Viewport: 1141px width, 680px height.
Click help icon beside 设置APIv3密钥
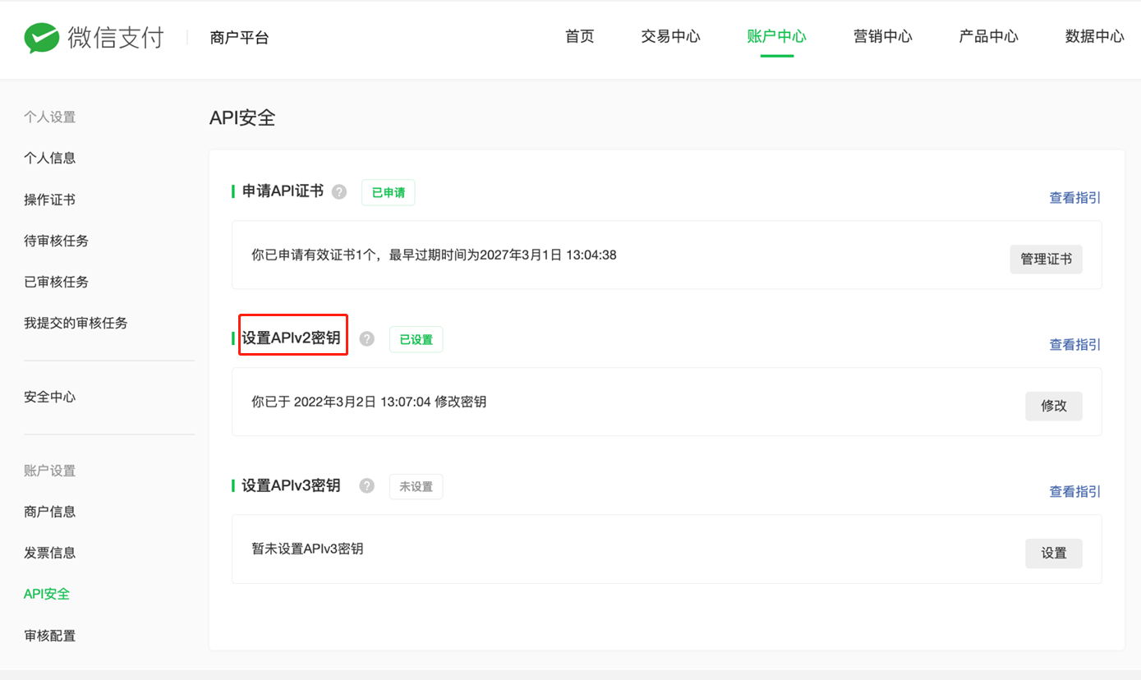[x=367, y=485]
